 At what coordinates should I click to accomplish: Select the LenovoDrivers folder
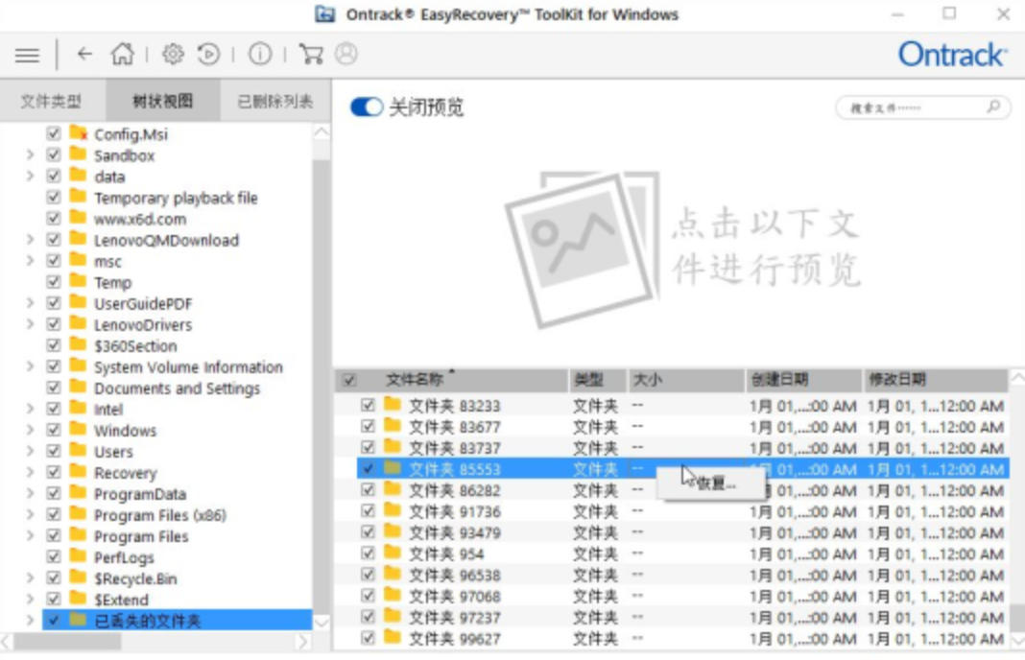(142, 325)
